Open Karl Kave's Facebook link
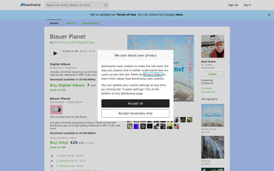Image resolution: width=274 pixels, height=171 pixels. 206,88
